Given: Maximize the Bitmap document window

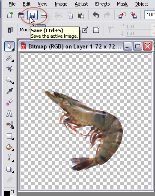Looking at the screenshot, I should 137,46.
